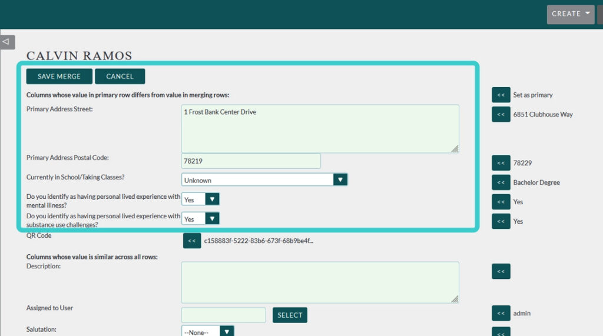The image size is (603, 336).
Task: Copy Bachelor Degree value with << button
Action: [501, 182]
